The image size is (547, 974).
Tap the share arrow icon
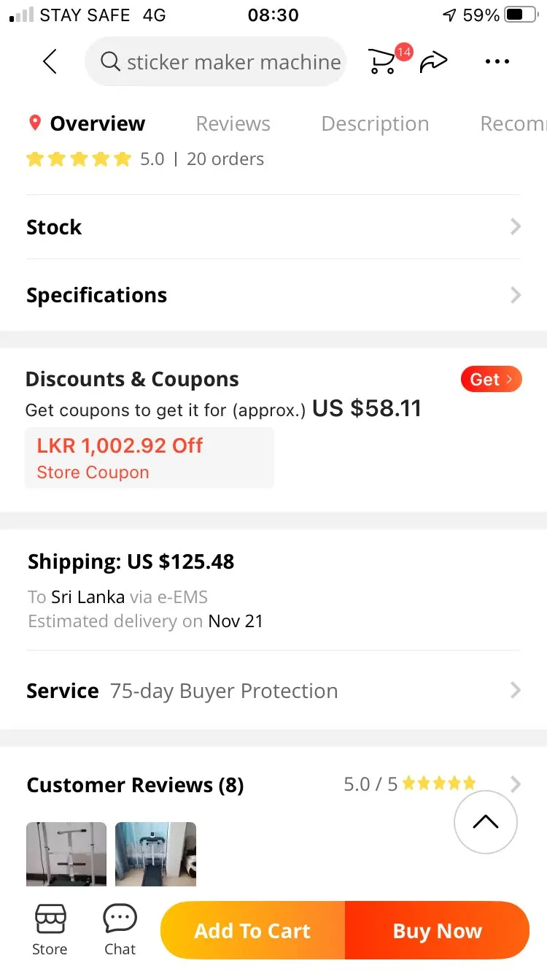coord(433,63)
